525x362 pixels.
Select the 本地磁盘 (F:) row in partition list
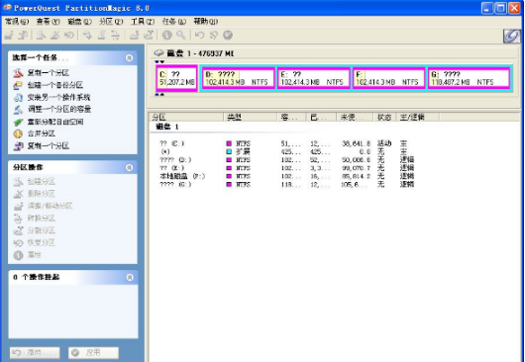[x=287, y=176]
